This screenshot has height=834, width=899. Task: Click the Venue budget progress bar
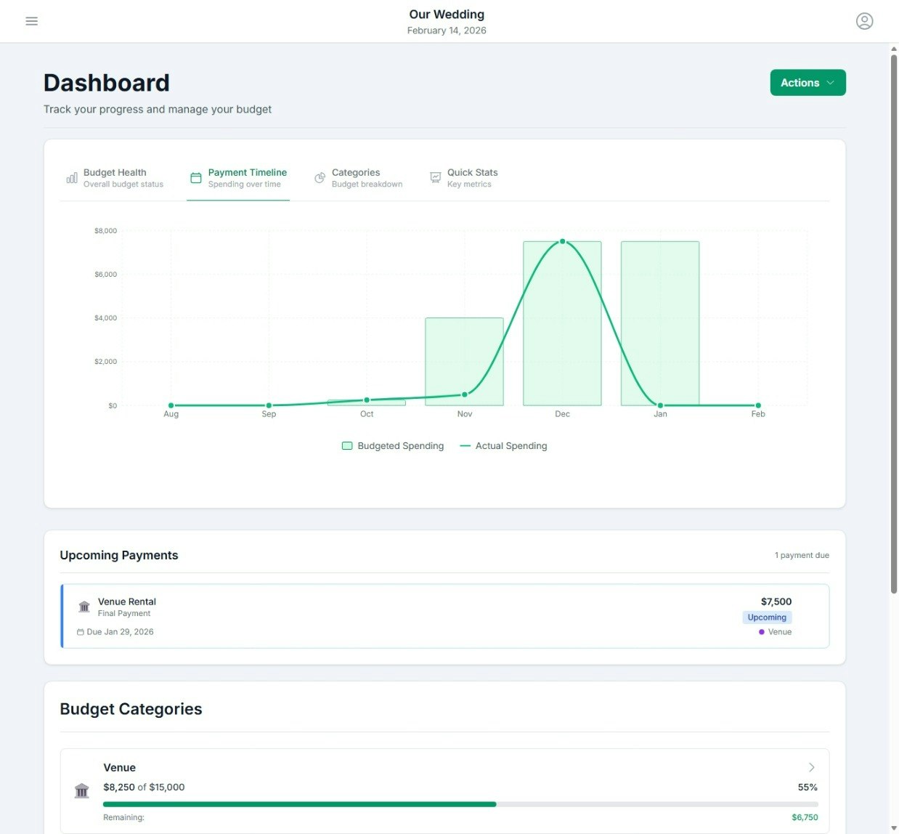[460, 804]
